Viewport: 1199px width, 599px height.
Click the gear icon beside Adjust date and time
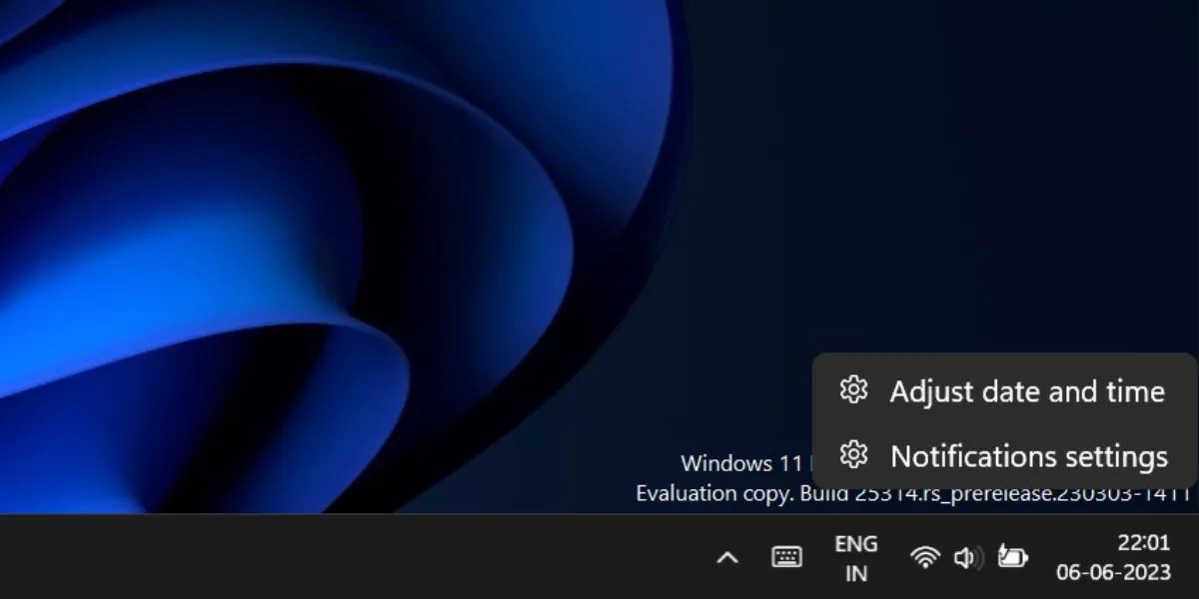tap(855, 390)
